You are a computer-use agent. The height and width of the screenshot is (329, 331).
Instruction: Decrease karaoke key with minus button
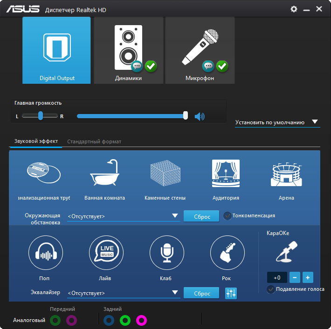(x=295, y=277)
